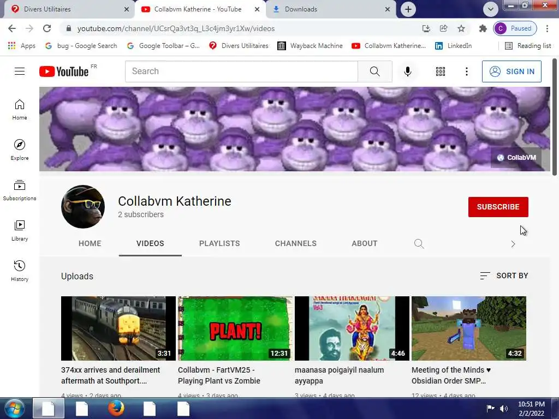559x419 pixels.
Task: Go back with browser back arrow
Action: tap(12, 28)
